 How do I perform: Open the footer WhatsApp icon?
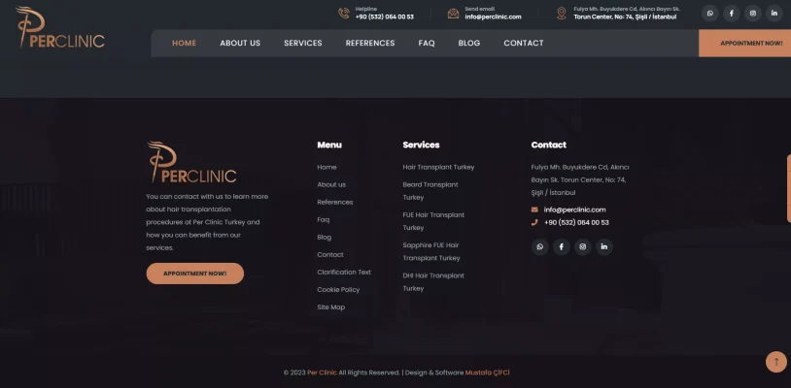pyautogui.click(x=539, y=246)
